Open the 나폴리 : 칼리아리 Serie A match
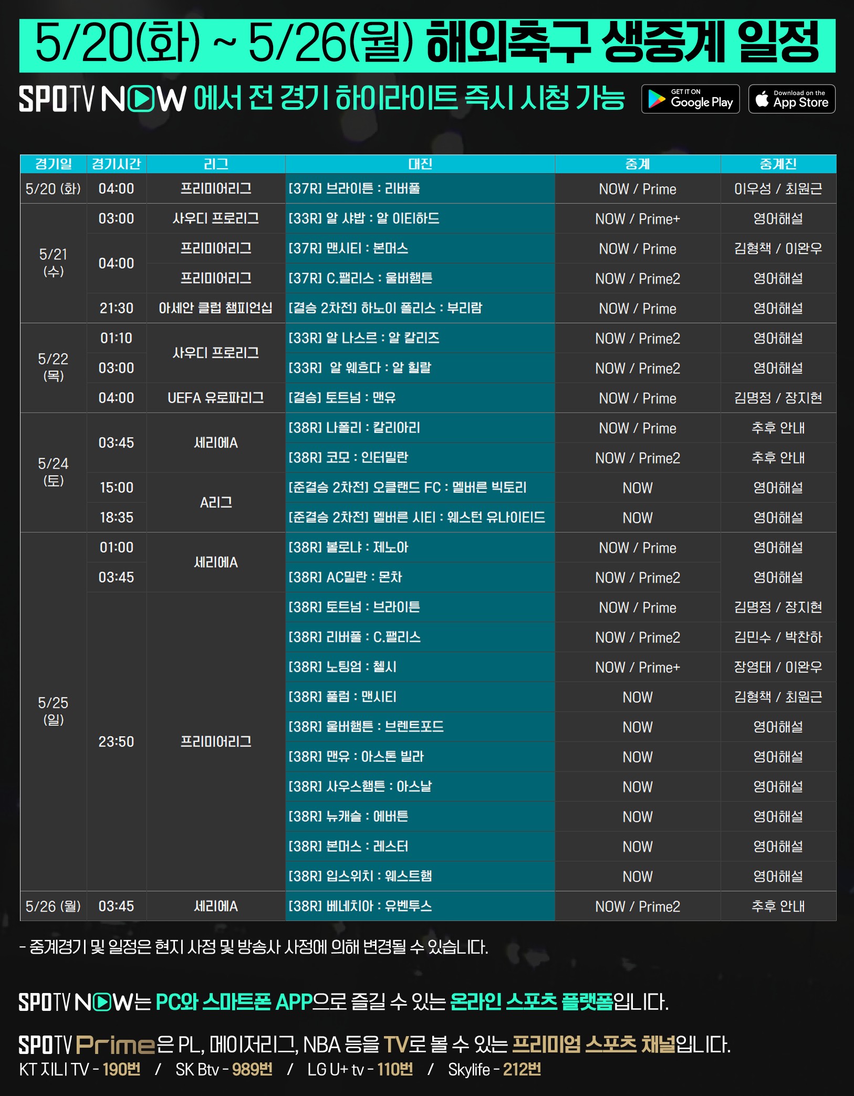The width and height of the screenshot is (854, 1096). (355, 428)
